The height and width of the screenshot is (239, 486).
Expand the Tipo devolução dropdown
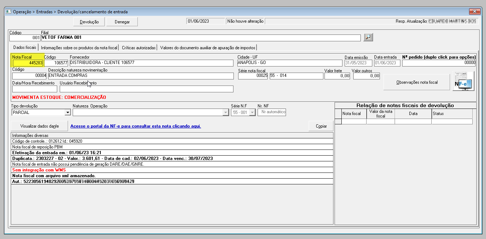pos(67,112)
